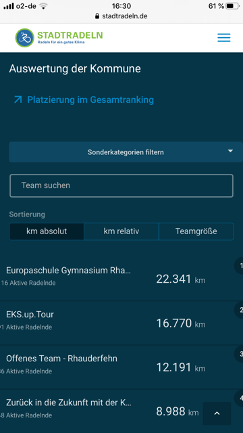
Task: Switch sorting to km relativ
Action: click(x=122, y=231)
